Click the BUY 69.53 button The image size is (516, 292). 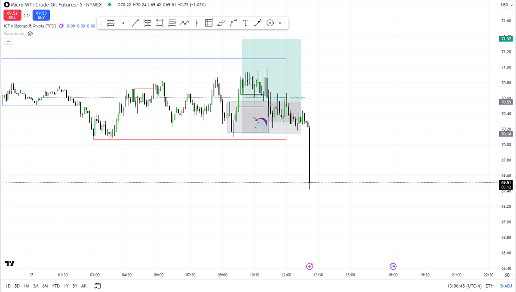(x=41, y=15)
